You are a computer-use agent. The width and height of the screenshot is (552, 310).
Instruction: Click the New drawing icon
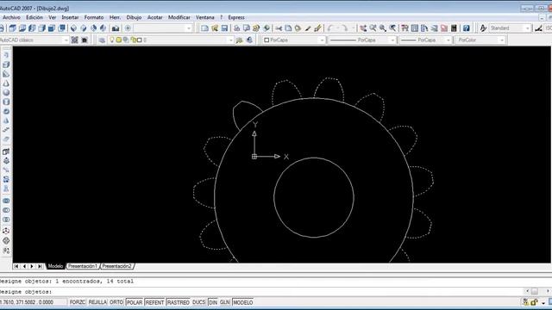(x=205, y=28)
